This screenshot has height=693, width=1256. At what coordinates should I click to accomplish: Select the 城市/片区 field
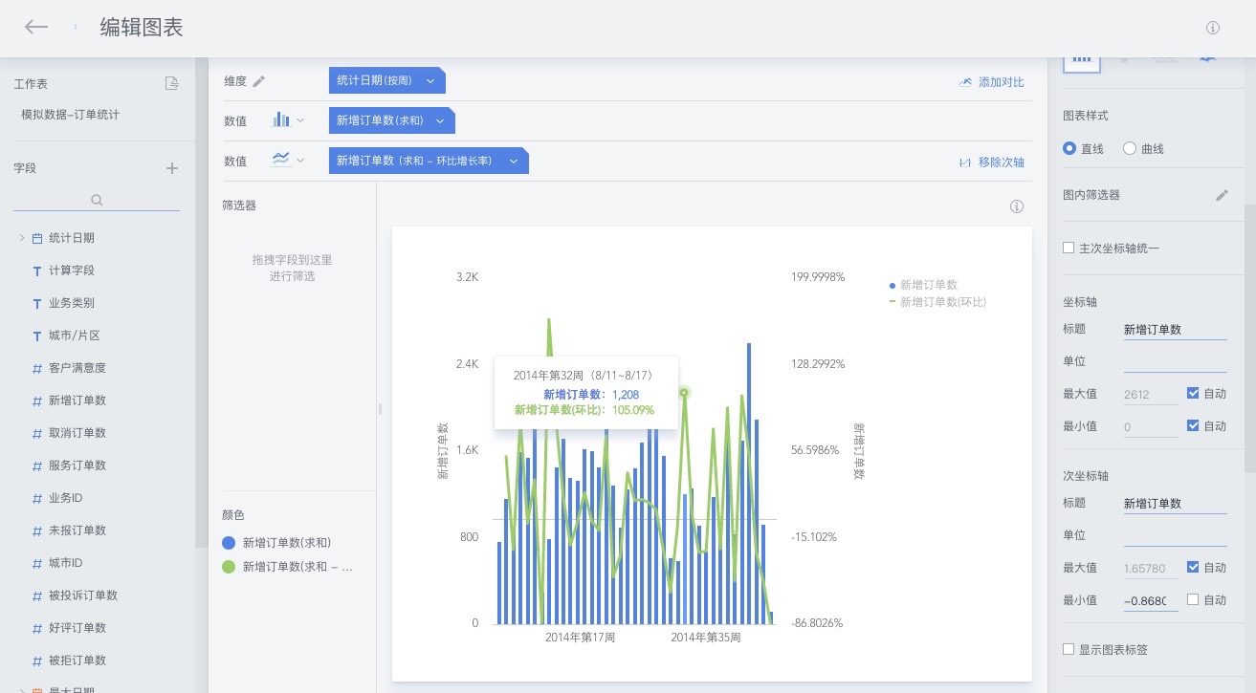(x=75, y=336)
